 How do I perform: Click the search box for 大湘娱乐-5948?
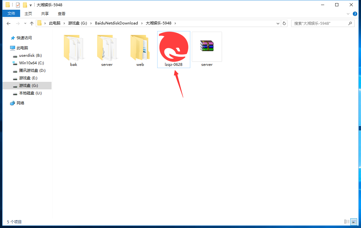tap(319, 23)
